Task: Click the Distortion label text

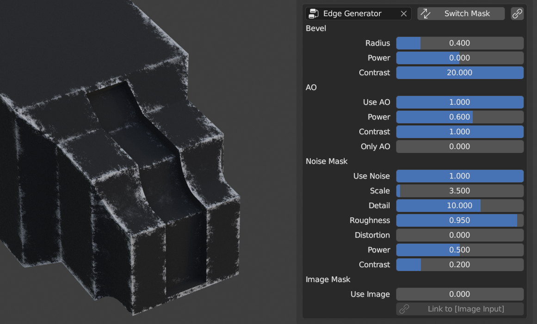Action: (372, 235)
